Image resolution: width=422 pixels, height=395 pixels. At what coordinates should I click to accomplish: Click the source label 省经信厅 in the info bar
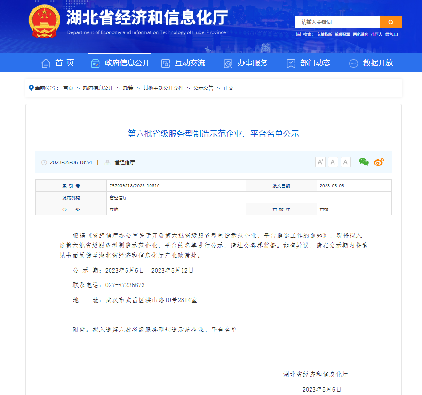125,162
